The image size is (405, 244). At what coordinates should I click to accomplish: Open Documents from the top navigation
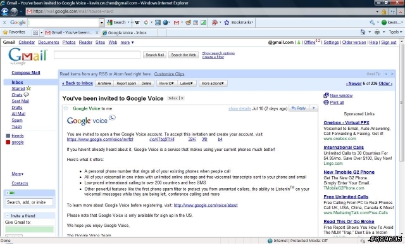[49, 42]
